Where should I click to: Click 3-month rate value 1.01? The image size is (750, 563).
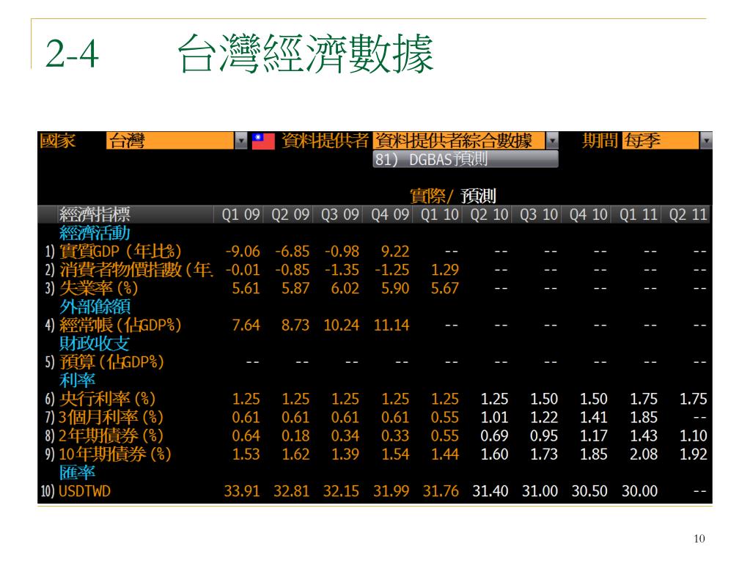point(494,417)
